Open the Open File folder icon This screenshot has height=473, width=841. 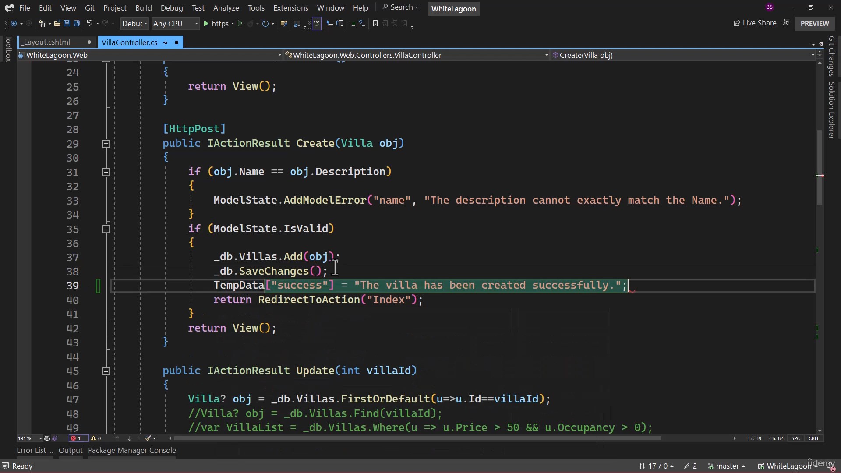click(57, 23)
